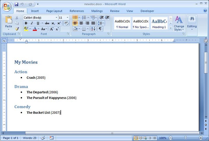Open the line spacing dropdown
The image size is (209, 141).
(x=101, y=23)
